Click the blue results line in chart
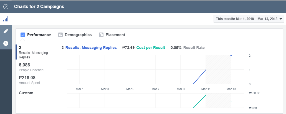 pyautogui.click(x=199, y=77)
